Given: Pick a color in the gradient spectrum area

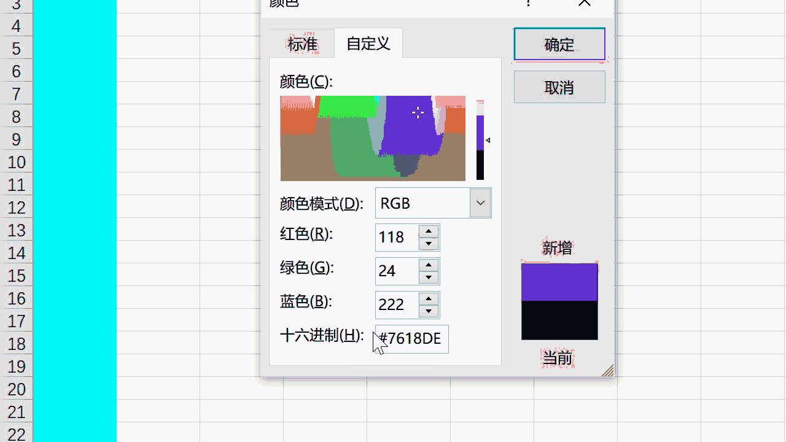Looking at the screenshot, I should point(373,138).
